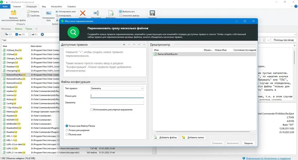
Task: Click the 'Имя папки' column header in main window
Action: (x=36, y=46)
